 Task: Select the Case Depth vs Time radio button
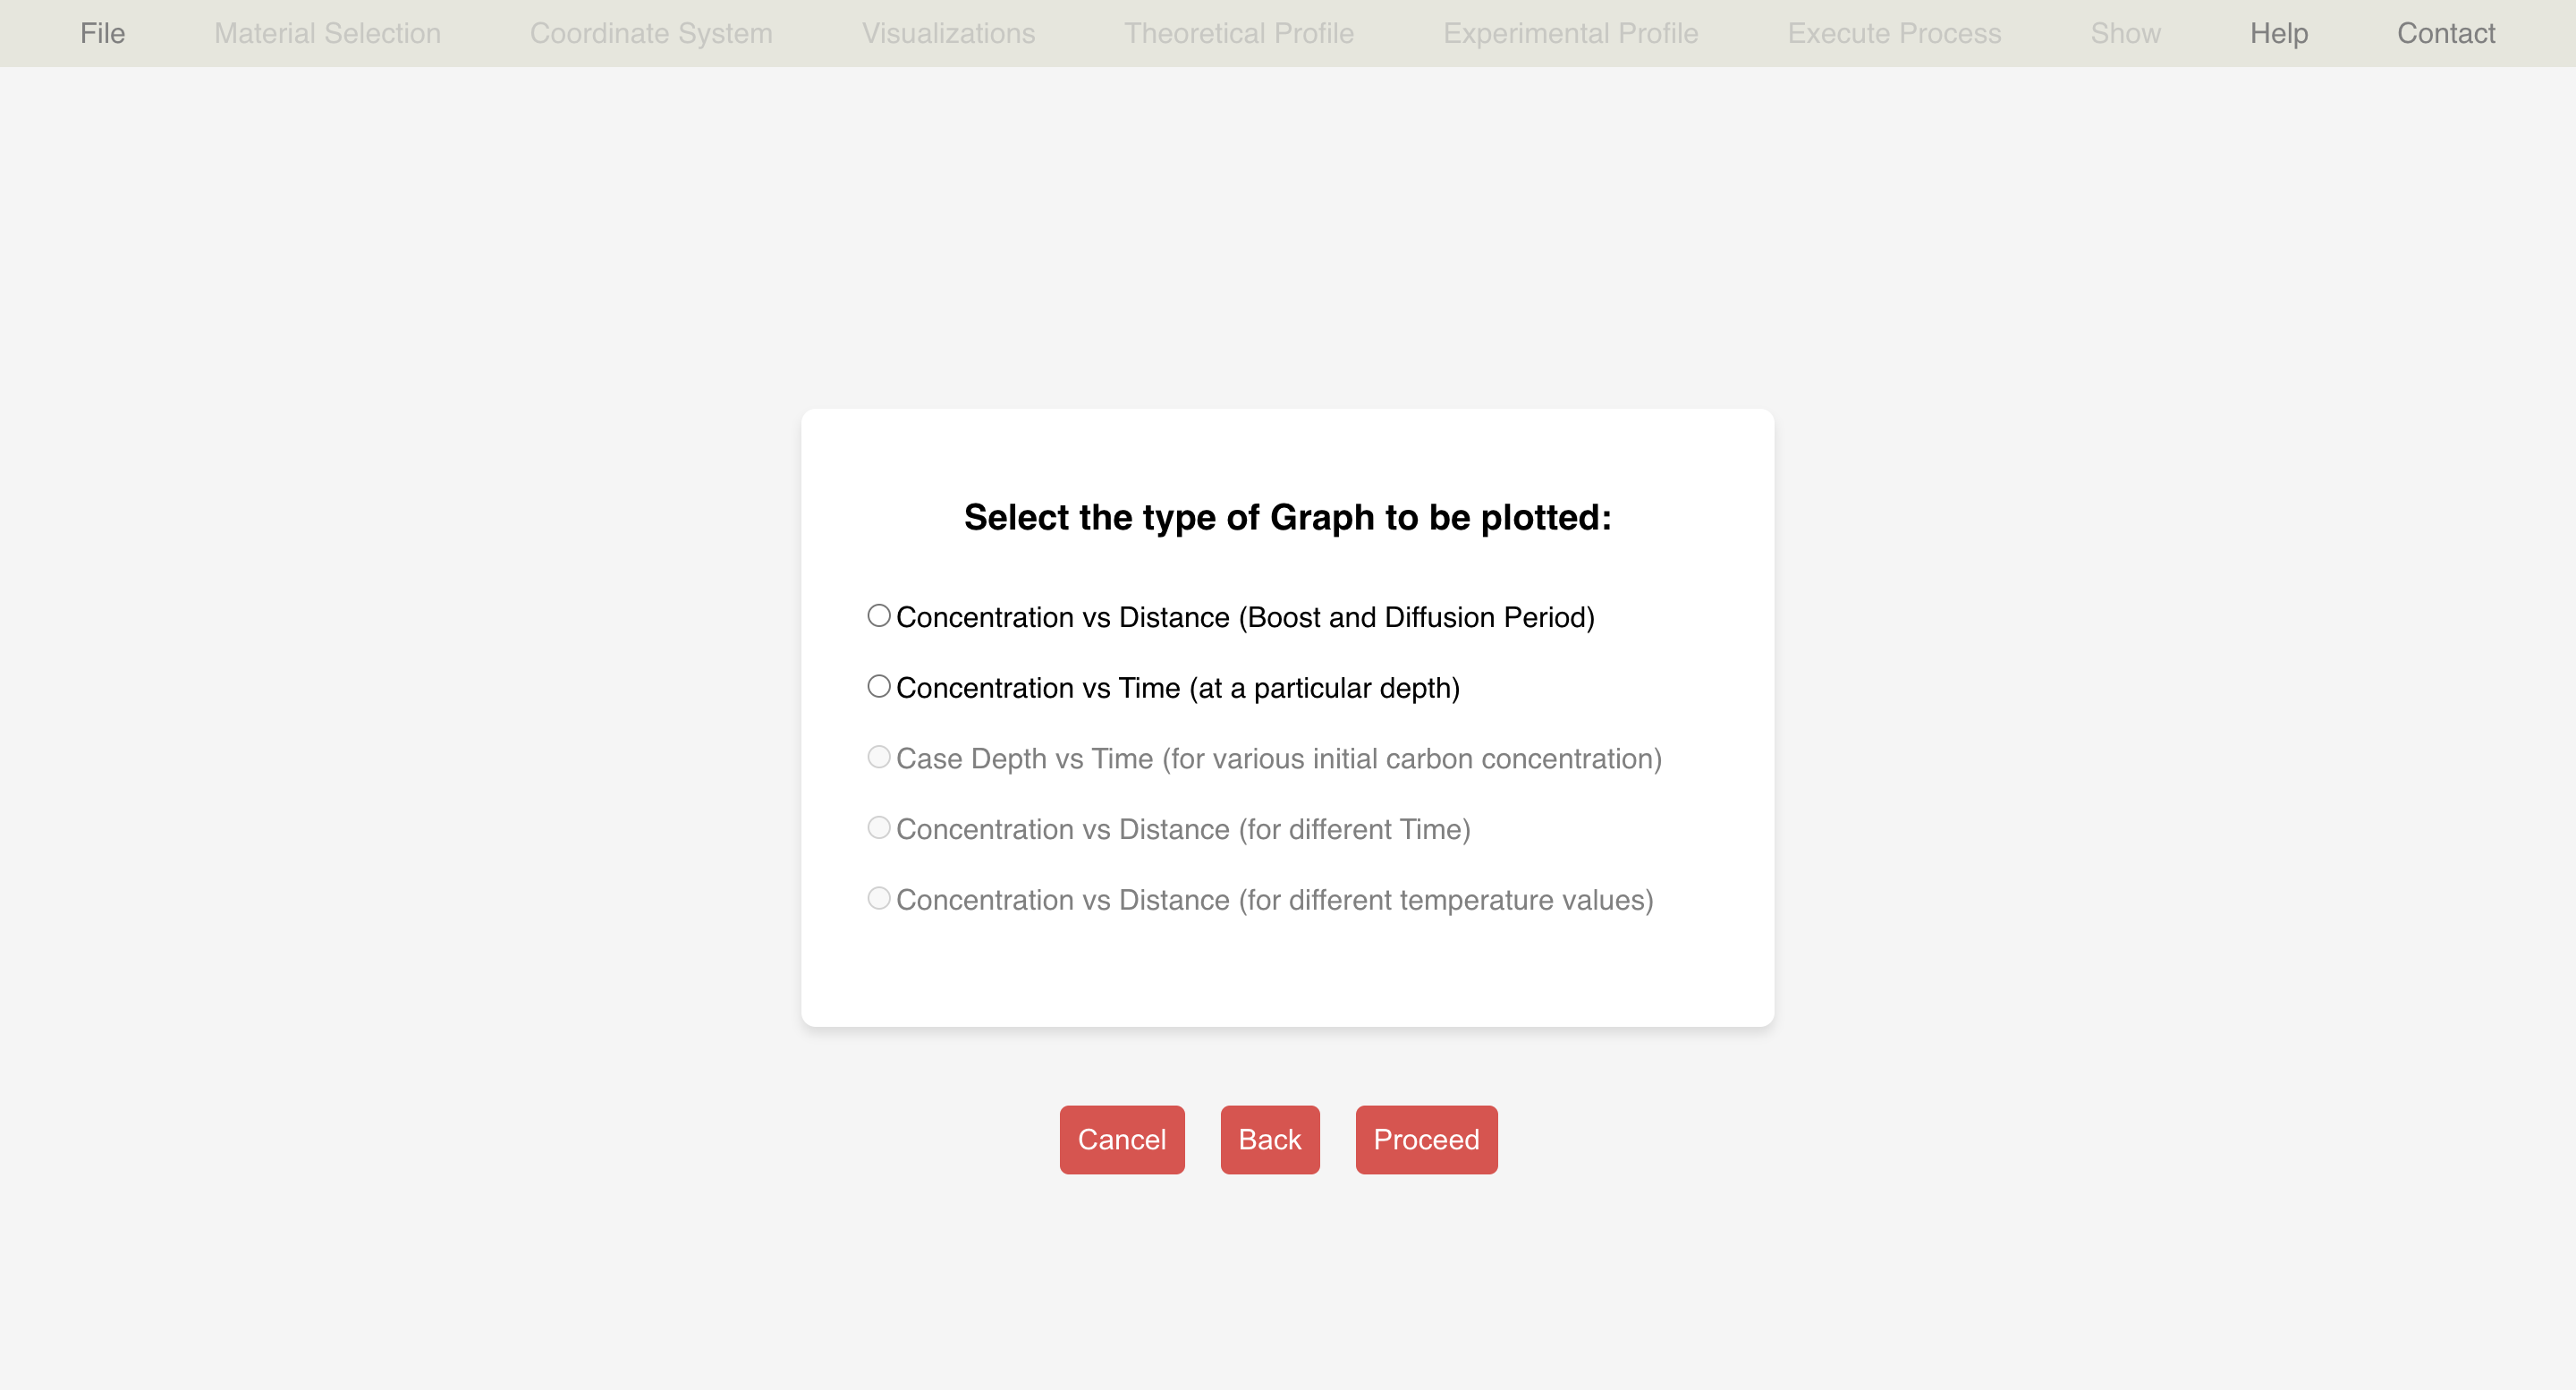878,757
